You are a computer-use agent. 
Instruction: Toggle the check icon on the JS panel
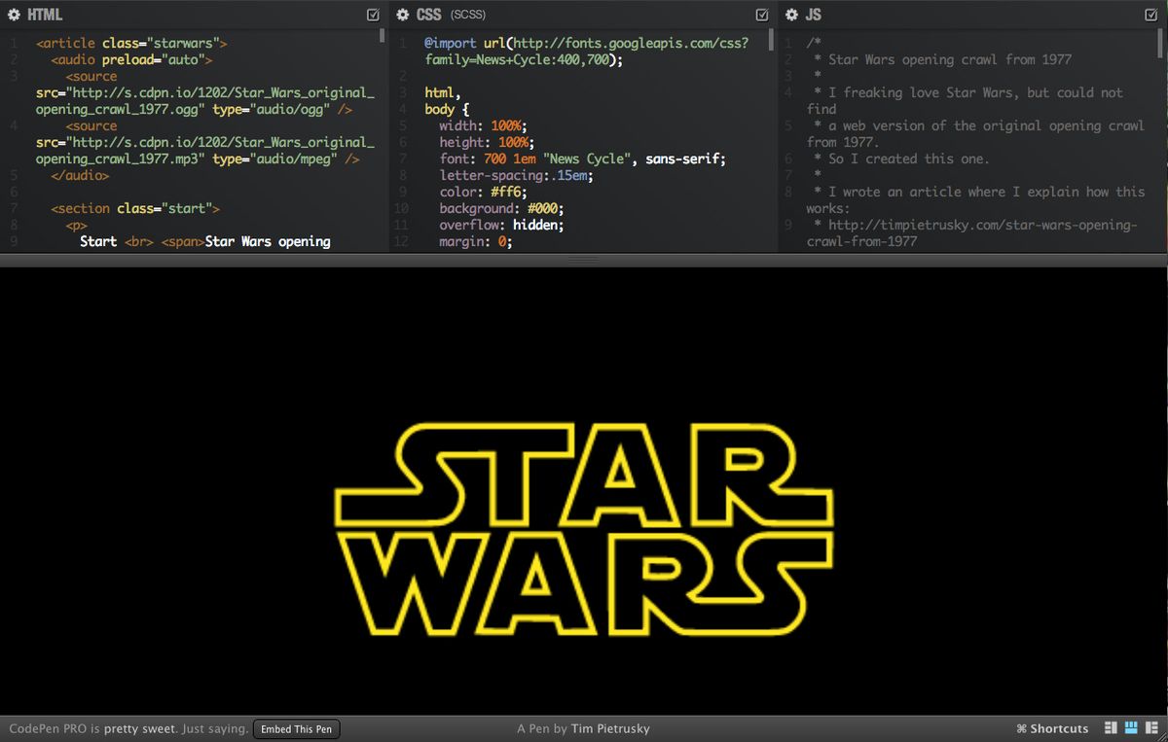pyautogui.click(x=1150, y=14)
